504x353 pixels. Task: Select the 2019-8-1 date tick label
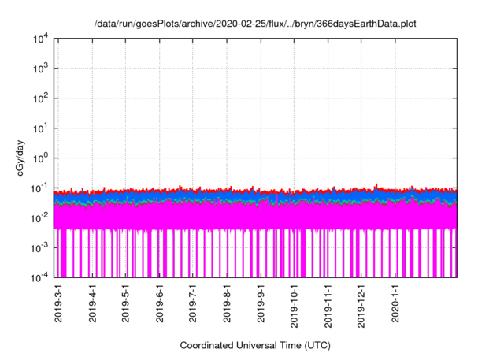click(228, 306)
